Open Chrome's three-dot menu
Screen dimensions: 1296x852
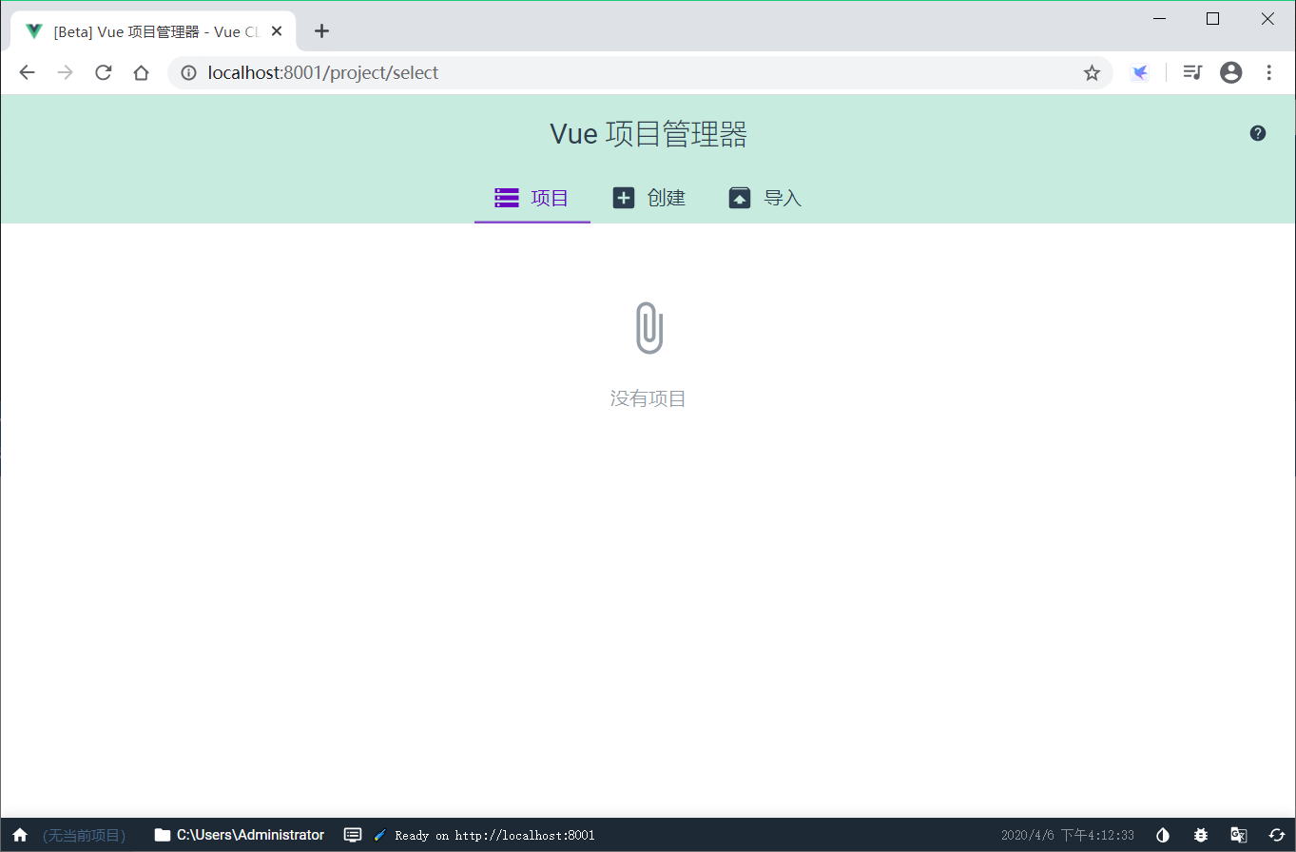click(x=1269, y=72)
